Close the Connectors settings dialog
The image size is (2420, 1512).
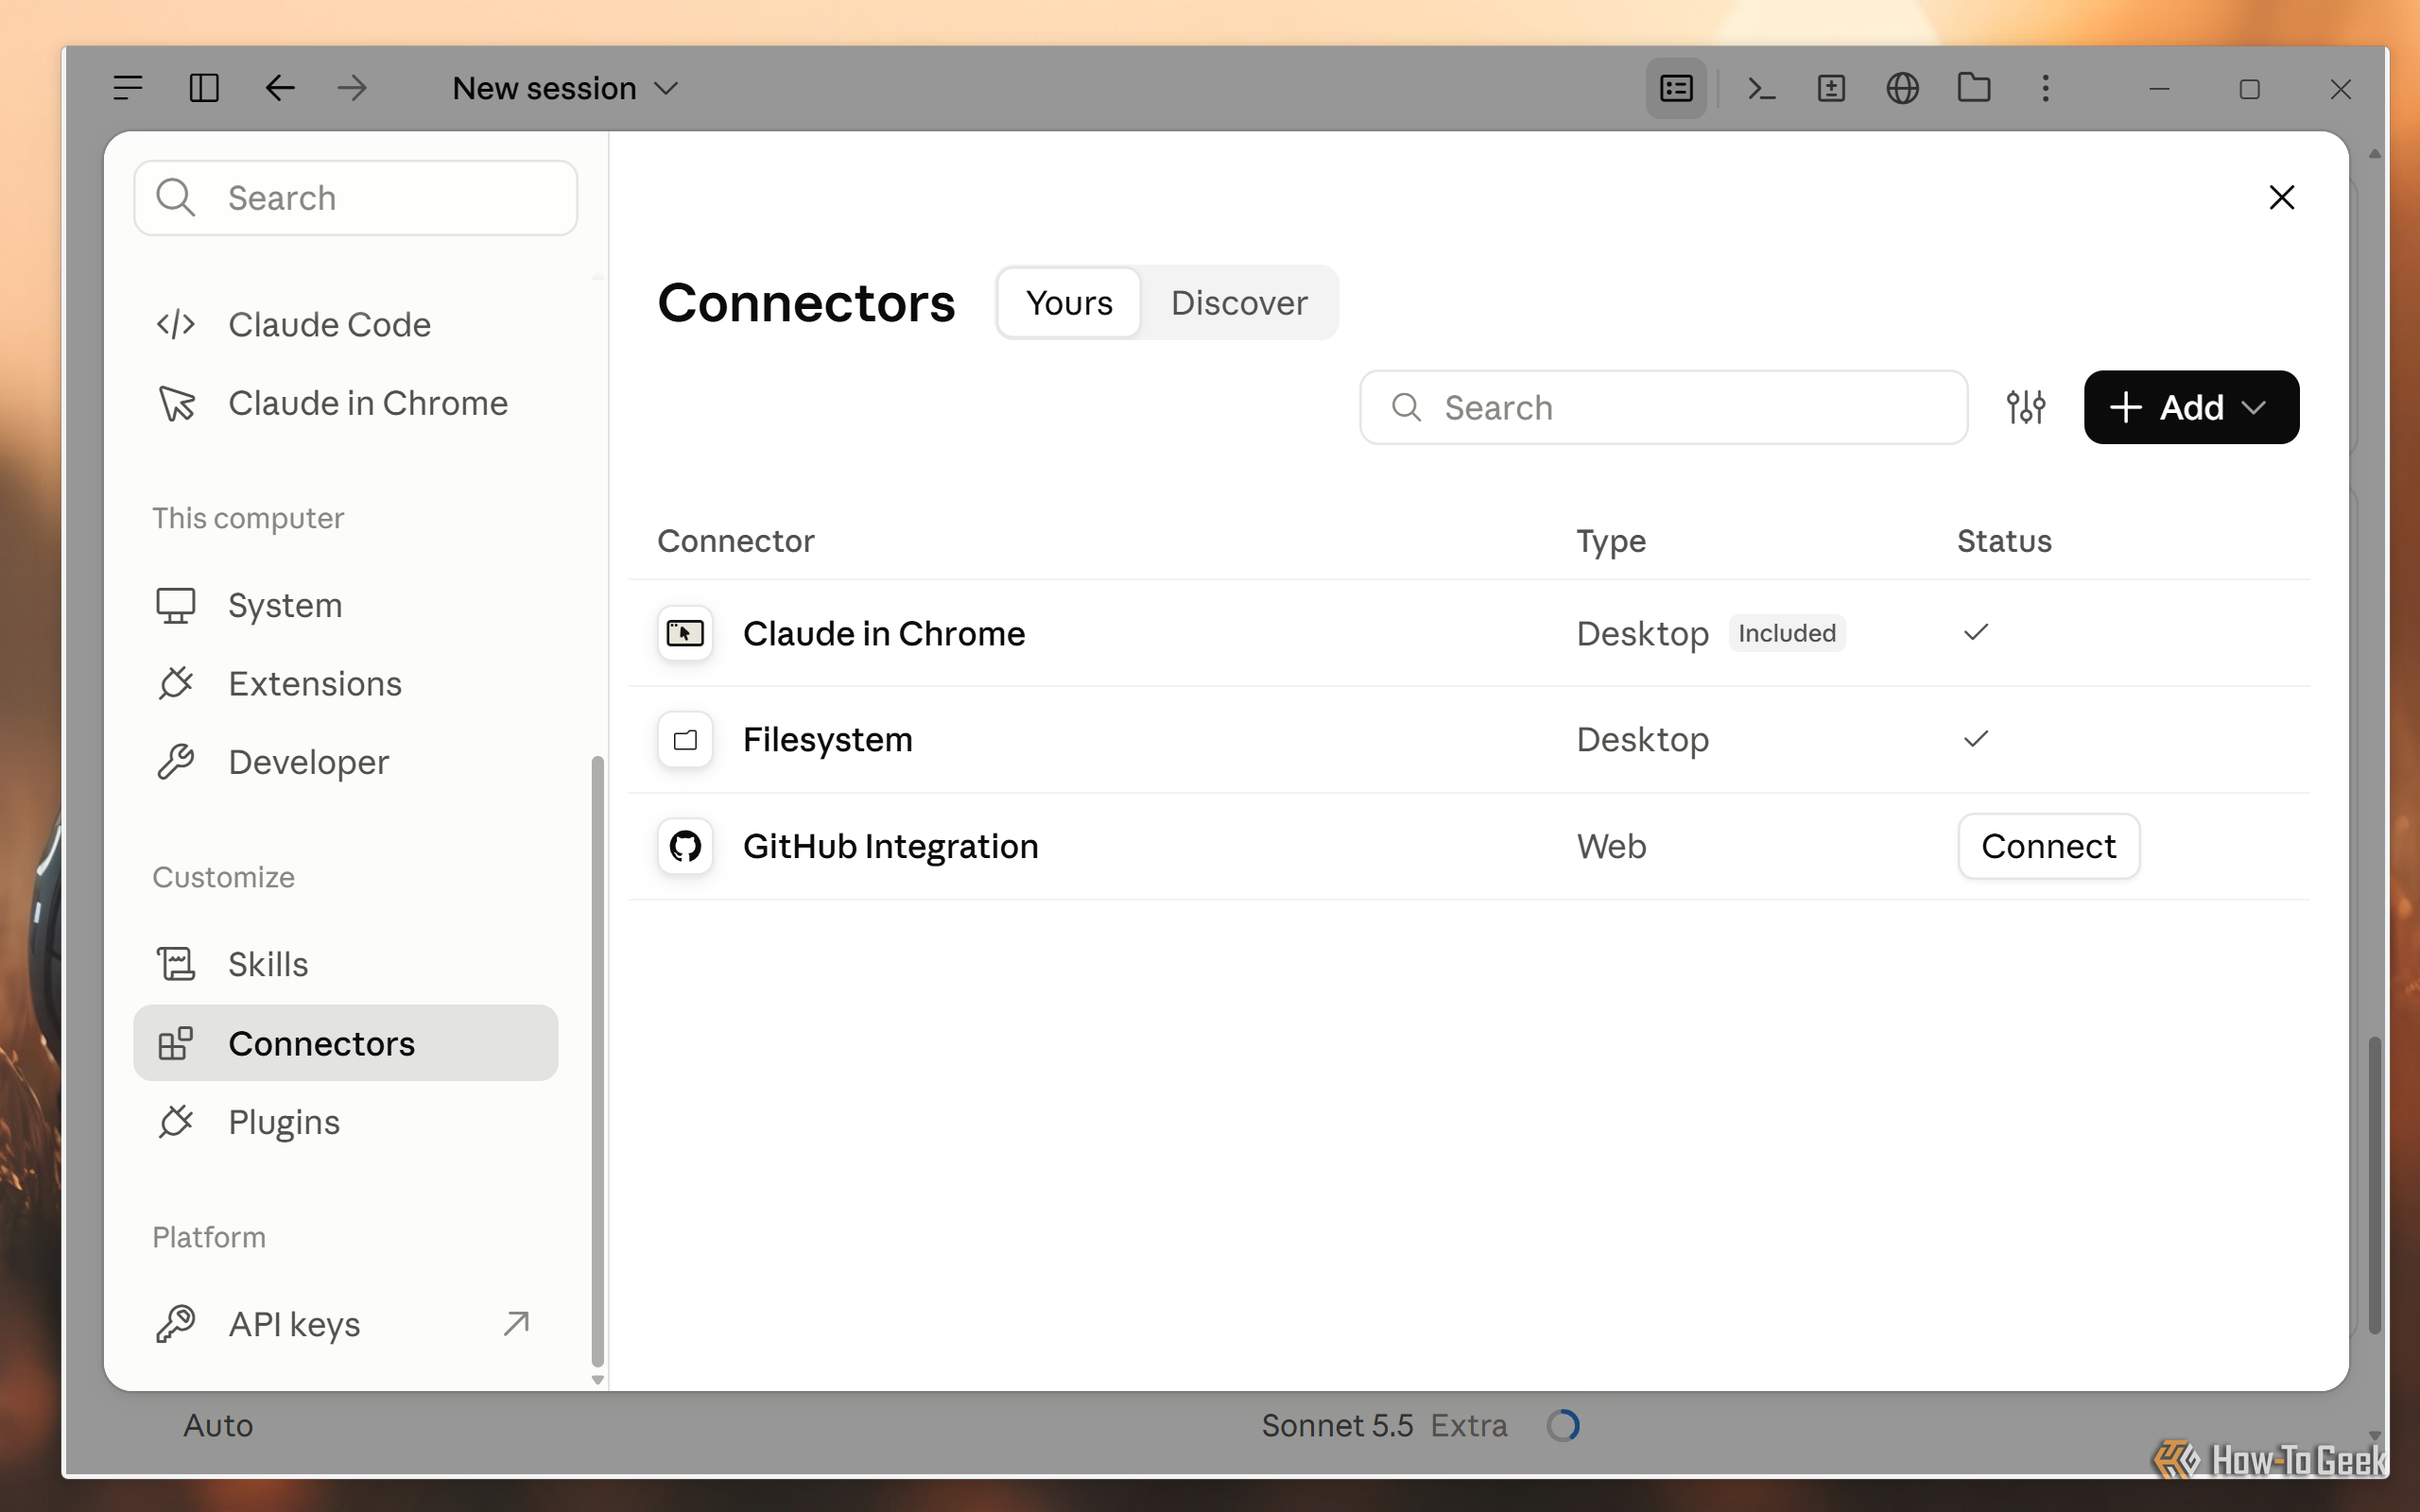pyautogui.click(x=2282, y=197)
